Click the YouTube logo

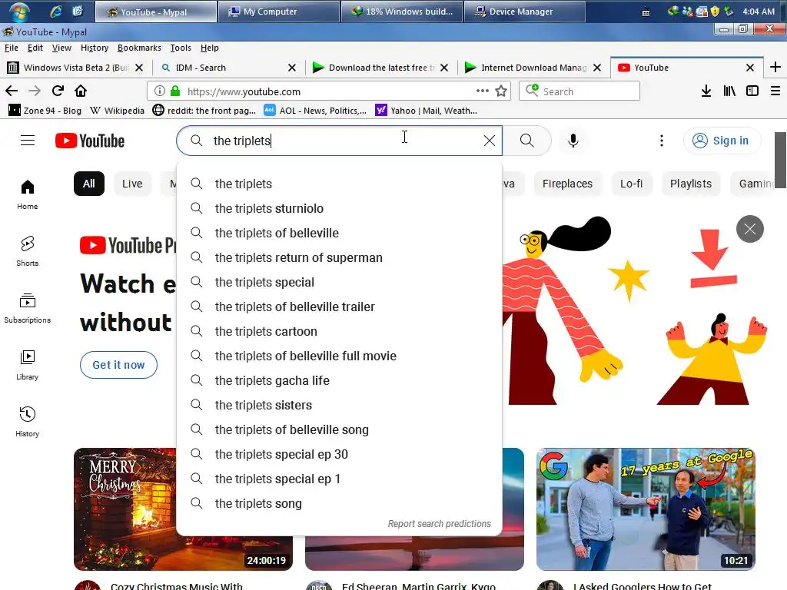click(x=90, y=141)
